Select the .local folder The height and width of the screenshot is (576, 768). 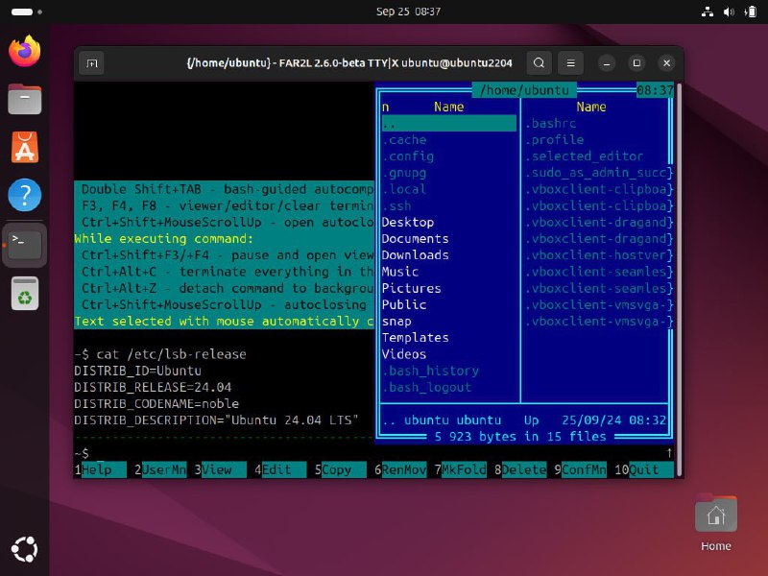[x=448, y=189]
